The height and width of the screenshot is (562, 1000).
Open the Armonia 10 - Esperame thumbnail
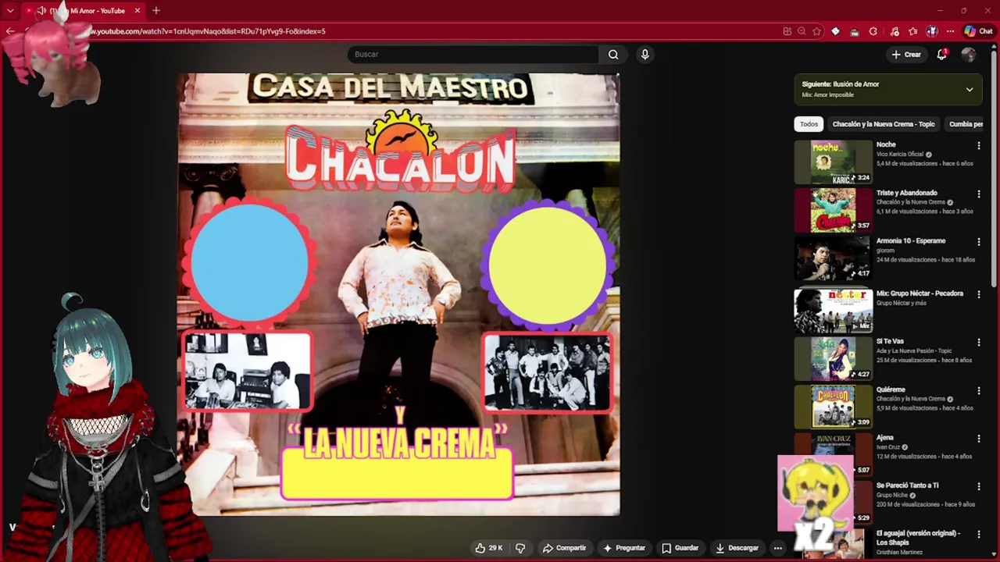click(833, 258)
